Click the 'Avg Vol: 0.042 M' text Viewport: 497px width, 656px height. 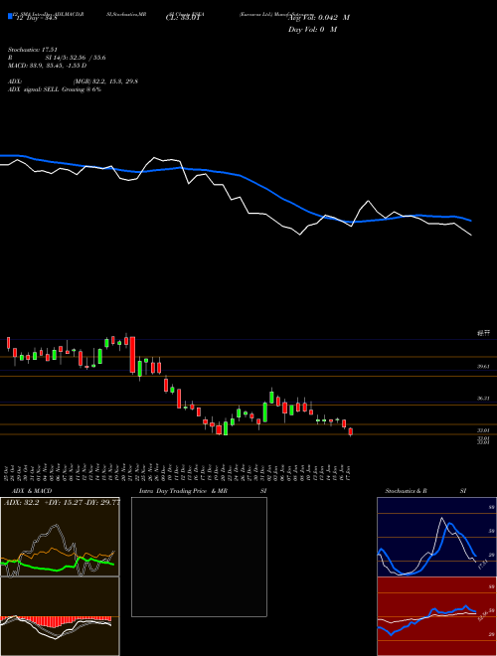[319, 18]
